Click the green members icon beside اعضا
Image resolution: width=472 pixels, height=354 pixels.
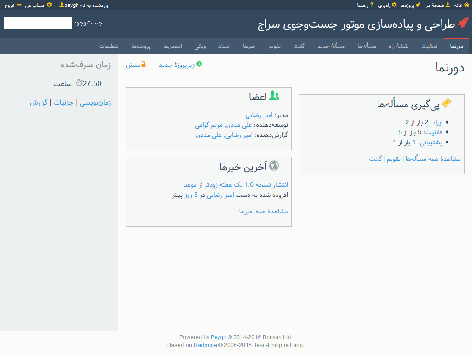(274, 96)
